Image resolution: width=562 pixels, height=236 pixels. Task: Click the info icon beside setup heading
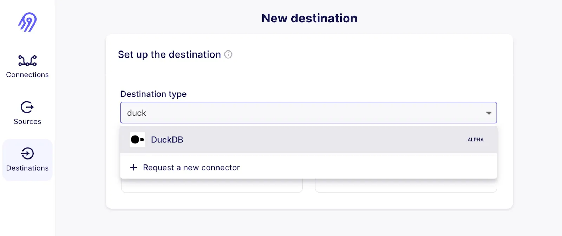tap(228, 54)
